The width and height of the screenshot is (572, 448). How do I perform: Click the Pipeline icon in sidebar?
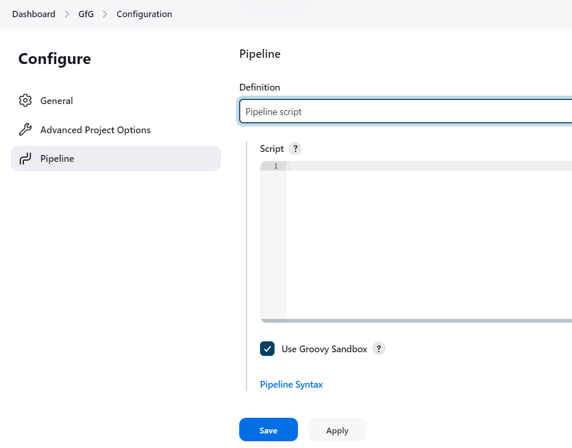25,159
